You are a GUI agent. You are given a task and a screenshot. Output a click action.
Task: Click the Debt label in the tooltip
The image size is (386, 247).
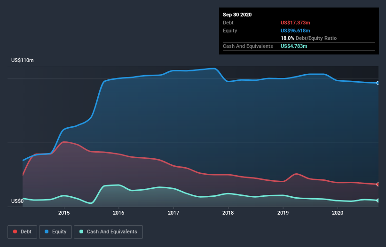tap(228, 23)
